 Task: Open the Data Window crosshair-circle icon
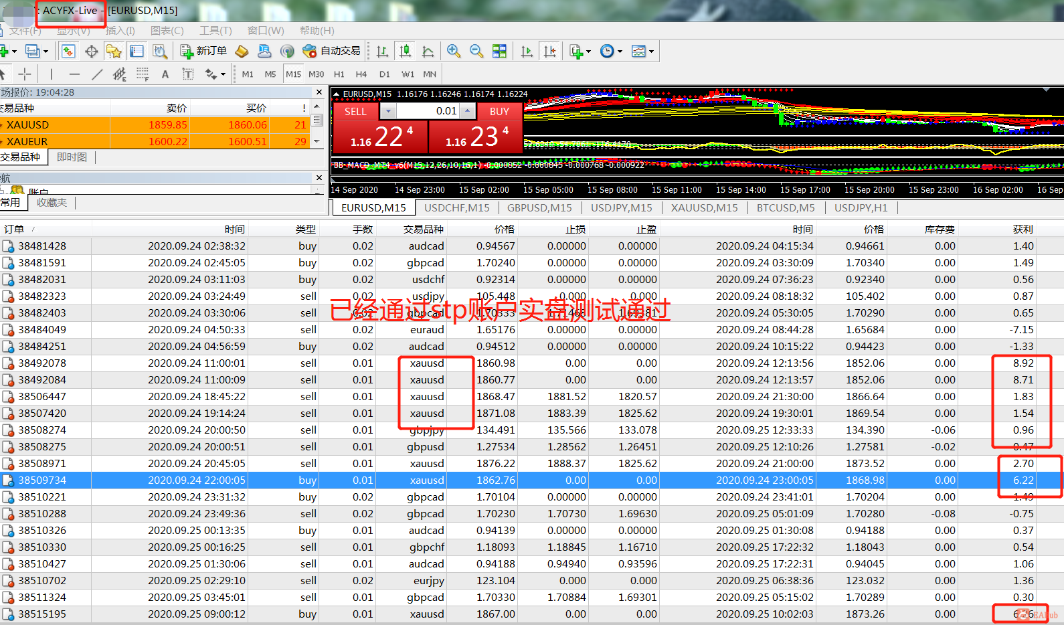[92, 51]
